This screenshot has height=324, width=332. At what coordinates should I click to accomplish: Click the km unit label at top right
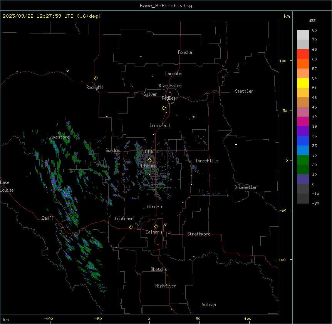(x=287, y=16)
